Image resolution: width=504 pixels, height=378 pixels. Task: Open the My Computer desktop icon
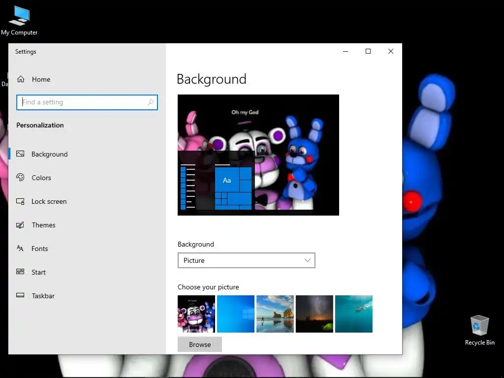pyautogui.click(x=19, y=20)
